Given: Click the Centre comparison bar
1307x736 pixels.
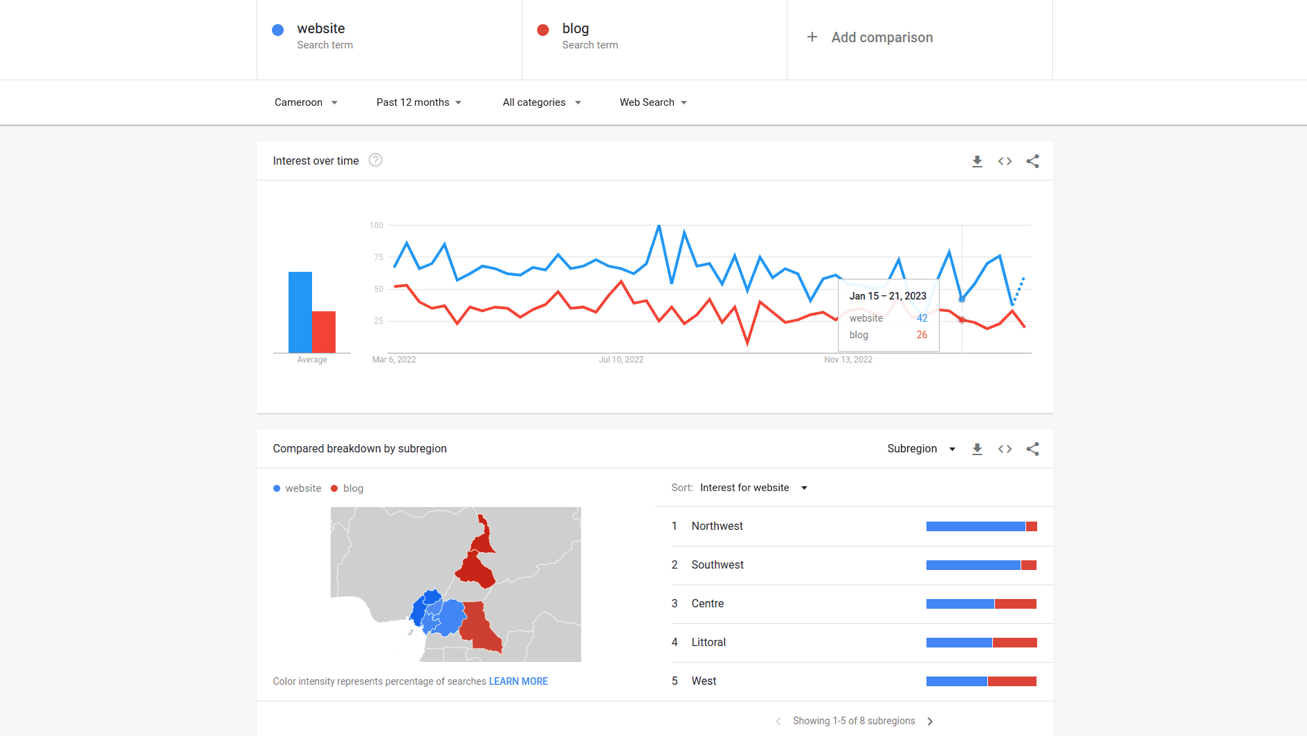Looking at the screenshot, I should [982, 604].
